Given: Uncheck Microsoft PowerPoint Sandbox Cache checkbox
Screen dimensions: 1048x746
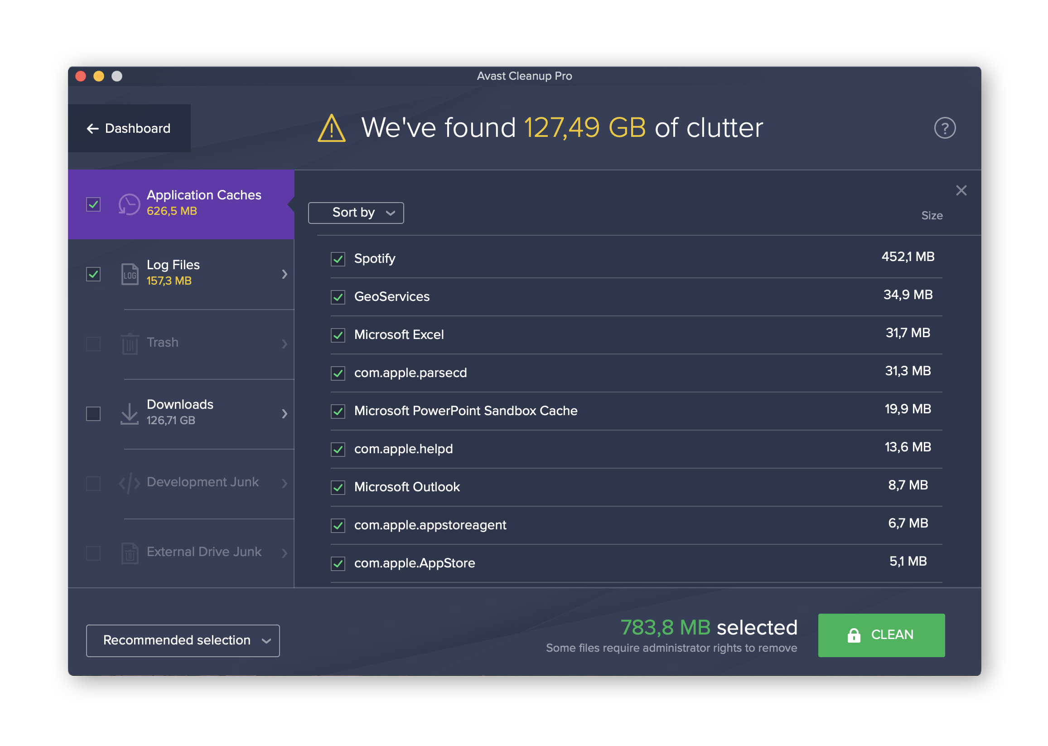Looking at the screenshot, I should pyautogui.click(x=338, y=412).
